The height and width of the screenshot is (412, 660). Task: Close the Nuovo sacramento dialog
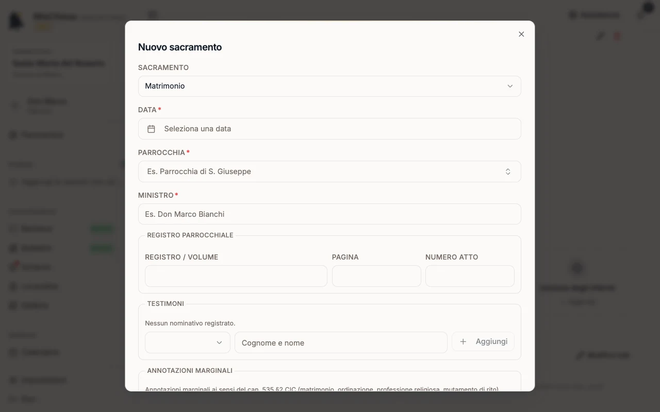pos(521,34)
